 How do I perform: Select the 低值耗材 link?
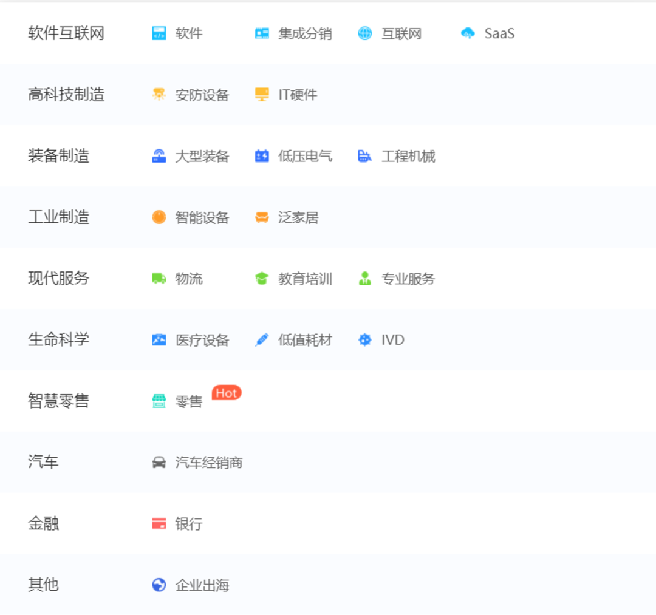point(305,340)
